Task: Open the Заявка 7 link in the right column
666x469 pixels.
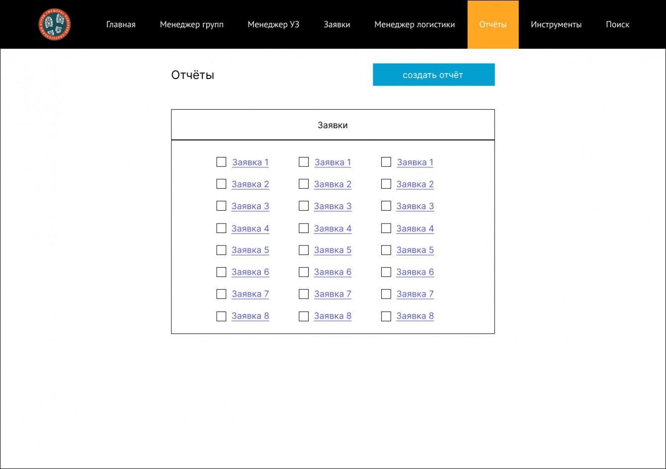Action: [x=416, y=294]
